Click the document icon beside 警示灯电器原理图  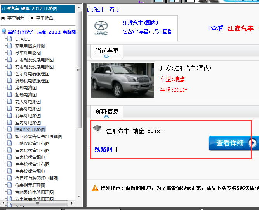click(x=10, y=73)
